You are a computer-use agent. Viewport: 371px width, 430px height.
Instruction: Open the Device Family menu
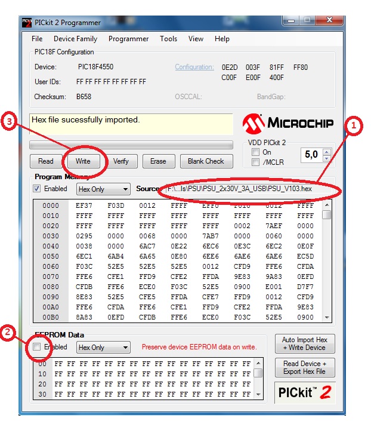click(75, 39)
